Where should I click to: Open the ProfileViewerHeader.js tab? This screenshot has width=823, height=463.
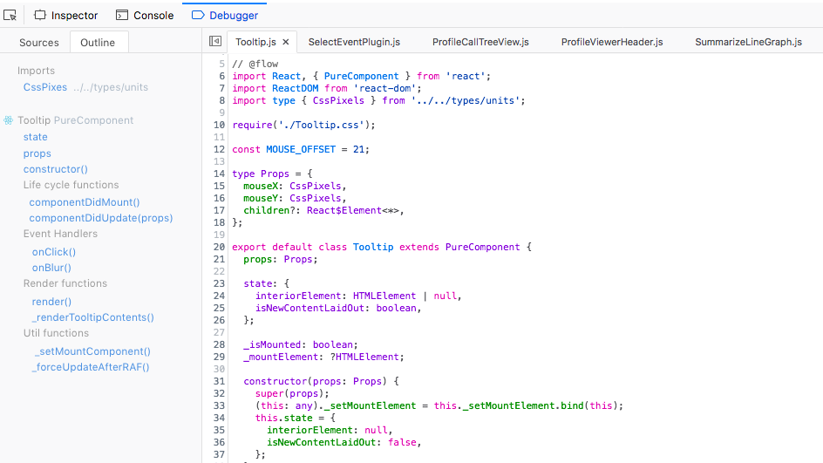[x=612, y=42]
